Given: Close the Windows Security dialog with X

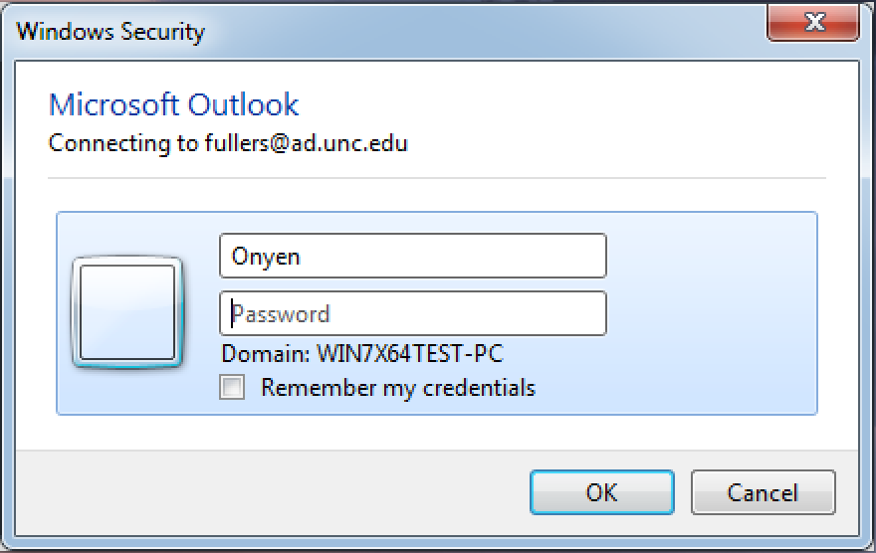Looking at the screenshot, I should pos(813,22).
